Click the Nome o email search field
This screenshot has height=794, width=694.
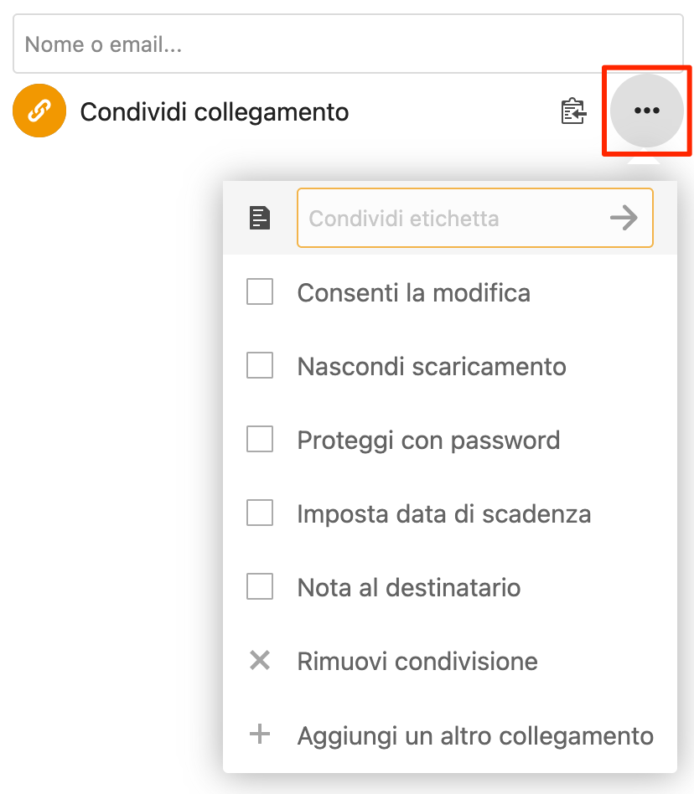pyautogui.click(x=348, y=44)
